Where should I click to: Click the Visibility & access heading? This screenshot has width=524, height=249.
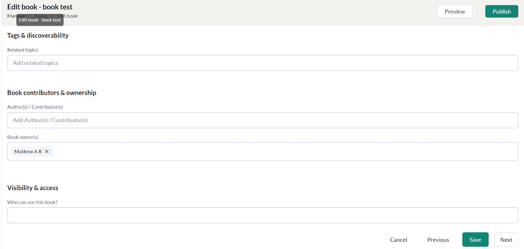coord(33,188)
